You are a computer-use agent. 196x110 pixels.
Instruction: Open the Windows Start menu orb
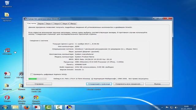(5, 107)
